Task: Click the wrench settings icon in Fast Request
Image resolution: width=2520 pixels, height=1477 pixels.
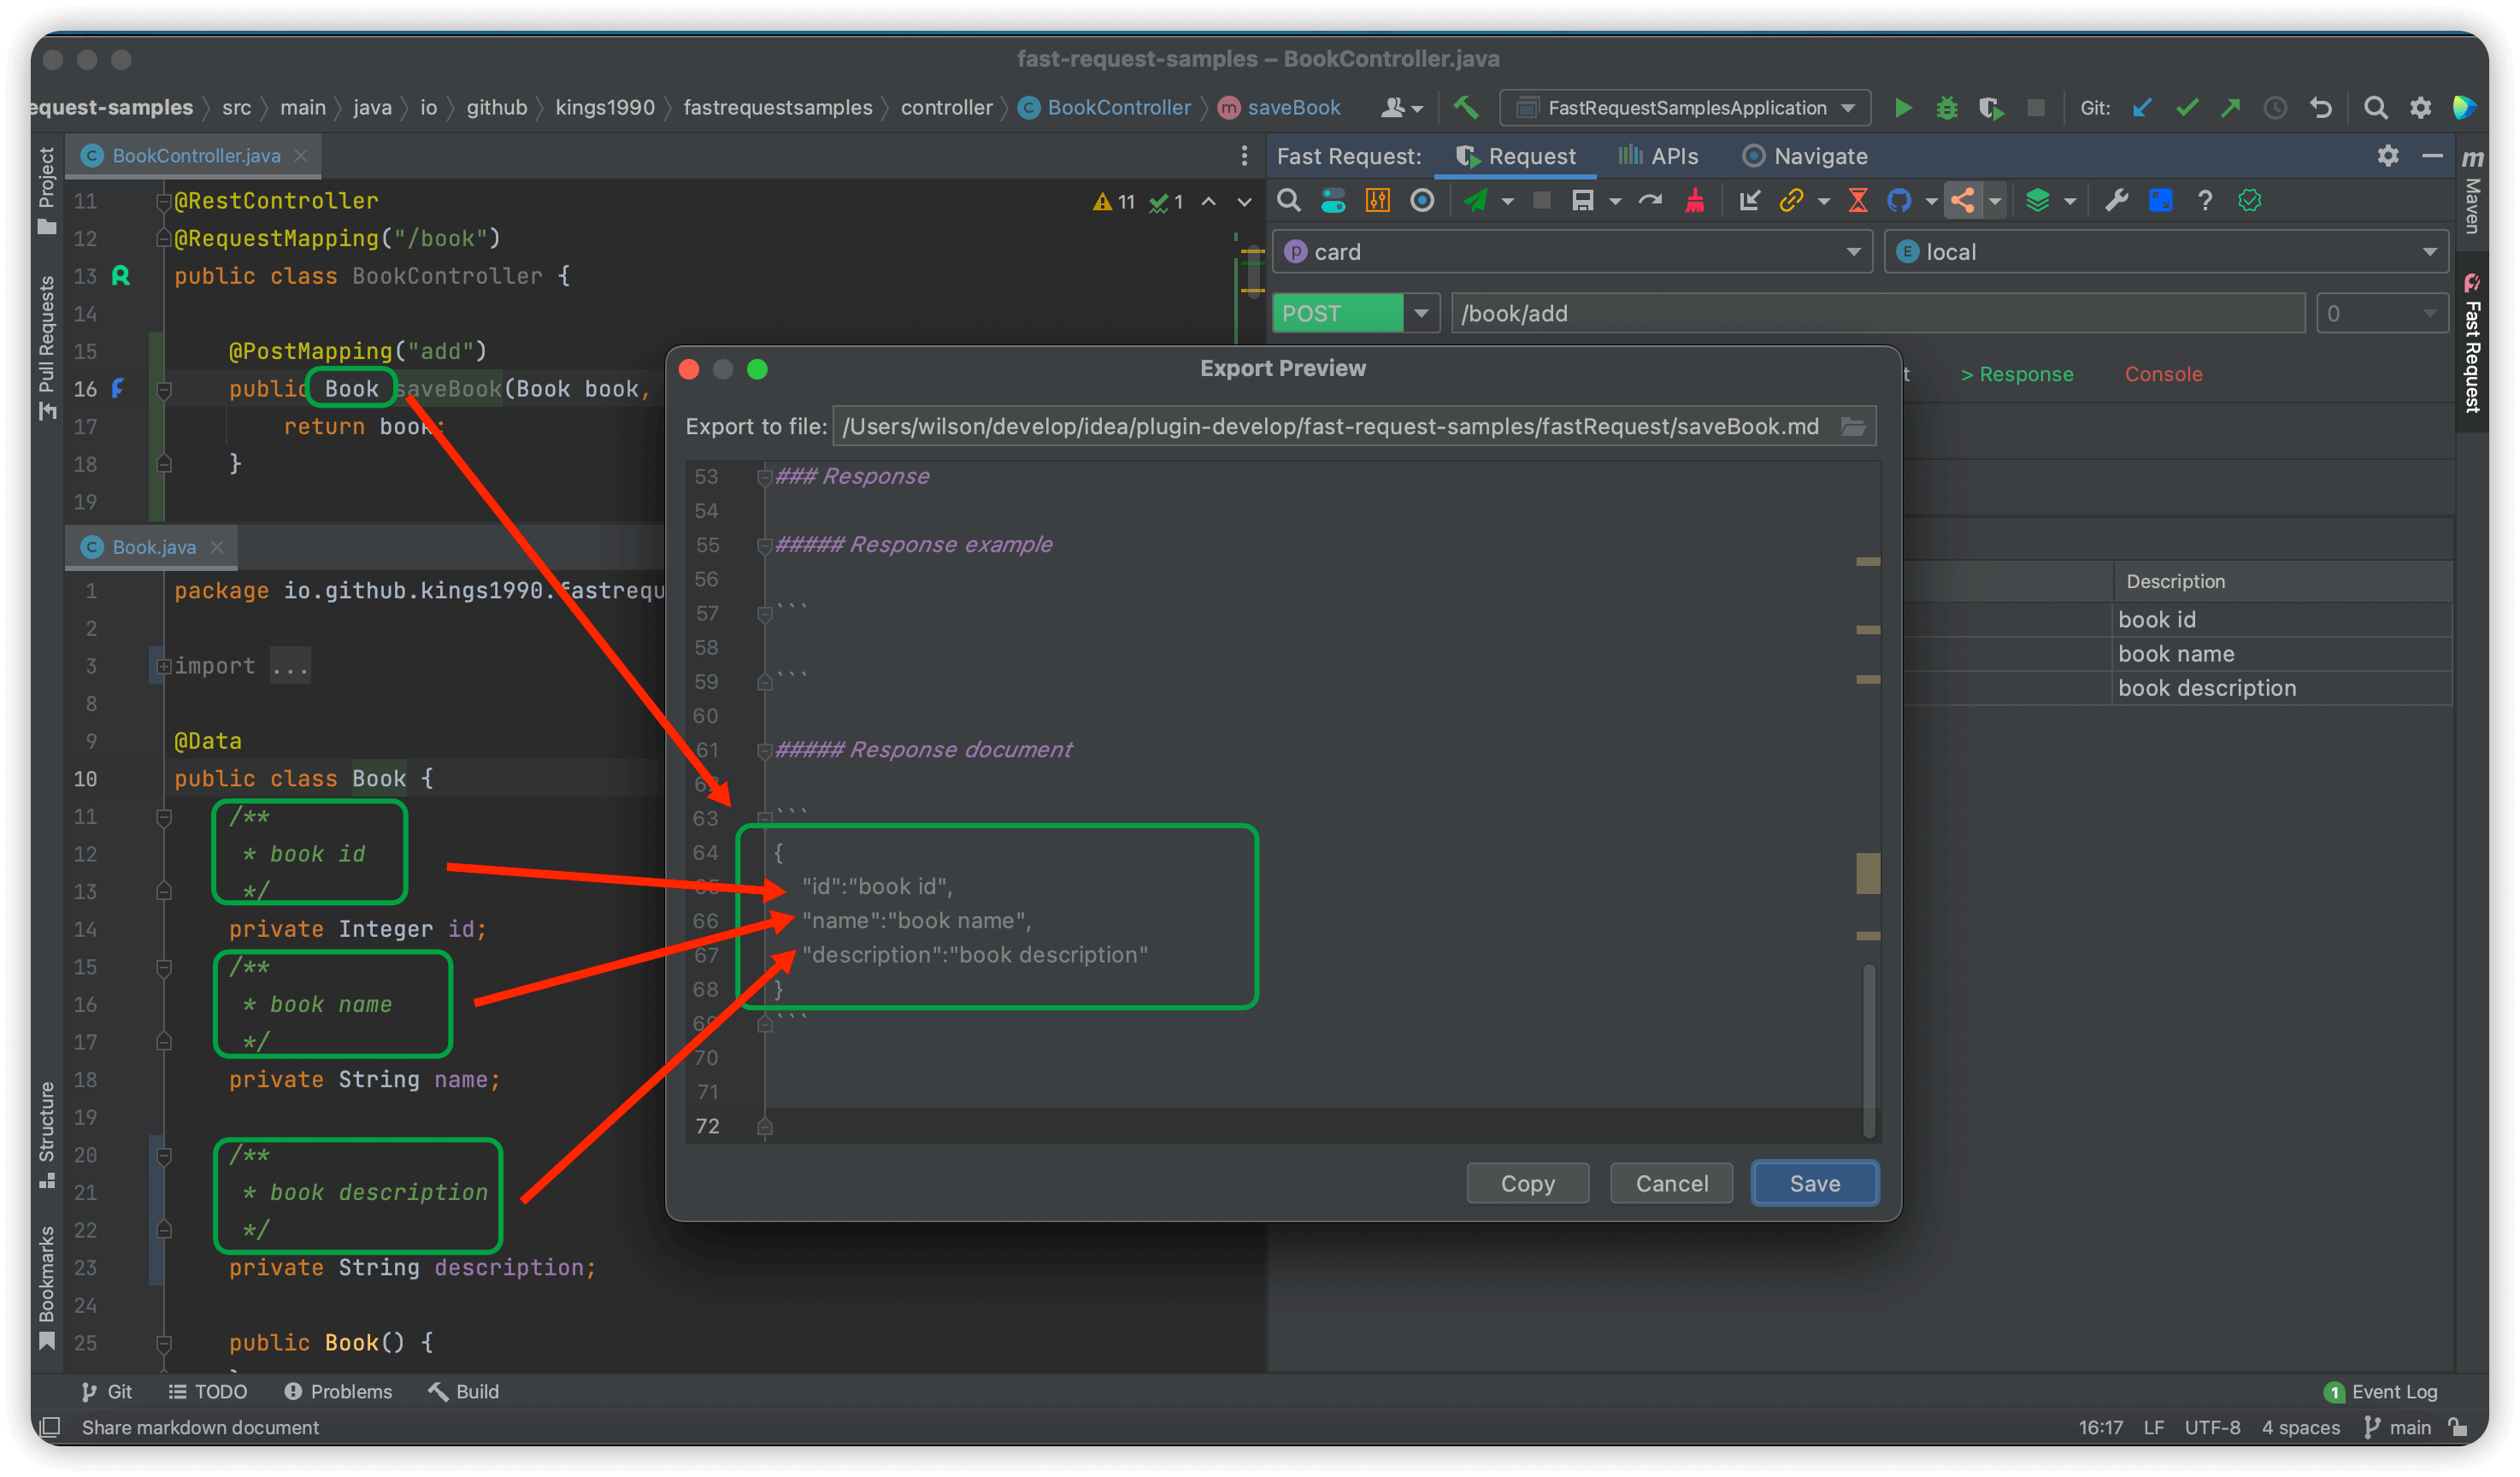Action: coord(2116,201)
